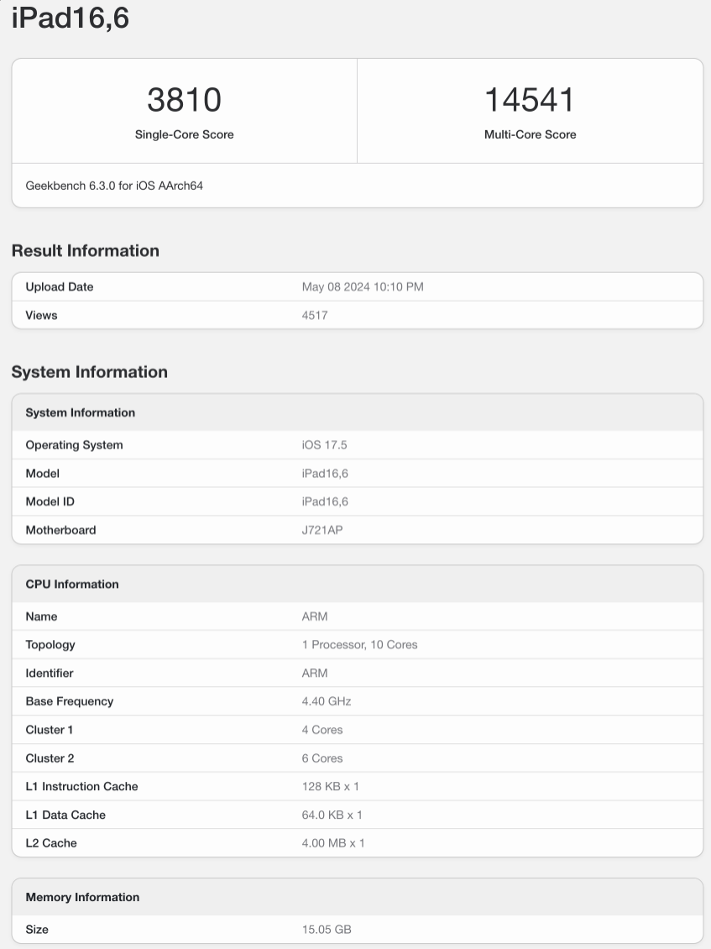Click the Cluster 1 label
The image size is (711, 949).
tap(49, 730)
